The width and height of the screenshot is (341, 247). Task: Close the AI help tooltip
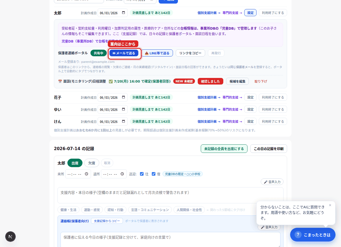[330, 205]
